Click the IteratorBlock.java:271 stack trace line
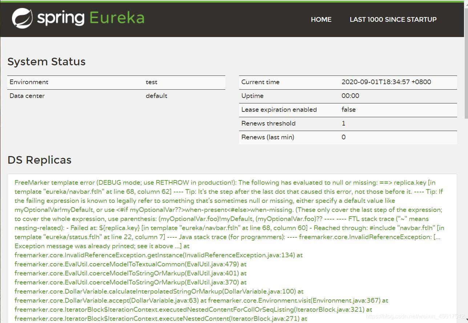 [x=161, y=319]
